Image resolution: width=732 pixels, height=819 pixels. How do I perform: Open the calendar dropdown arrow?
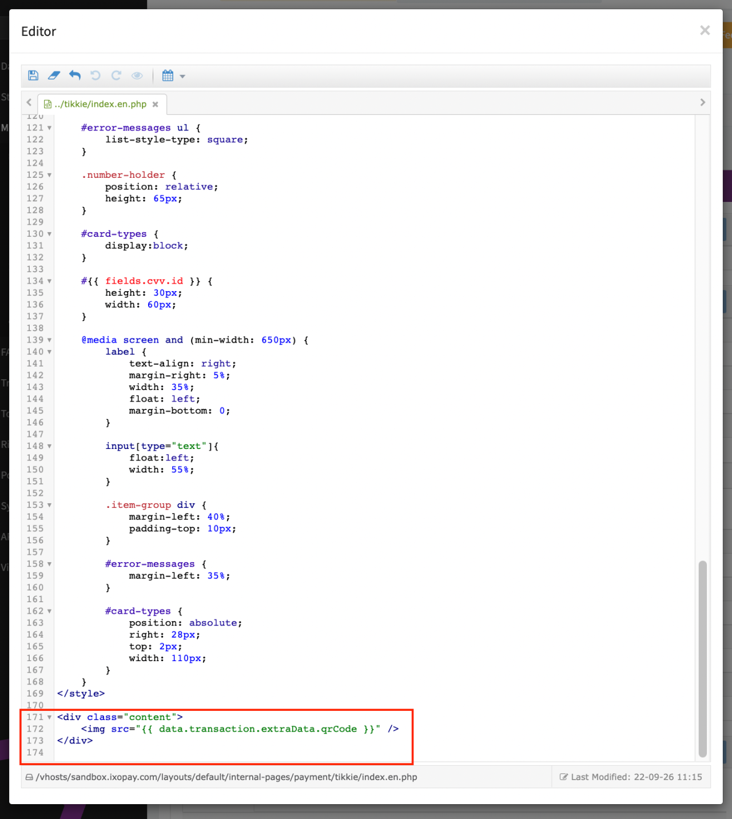[x=182, y=76]
